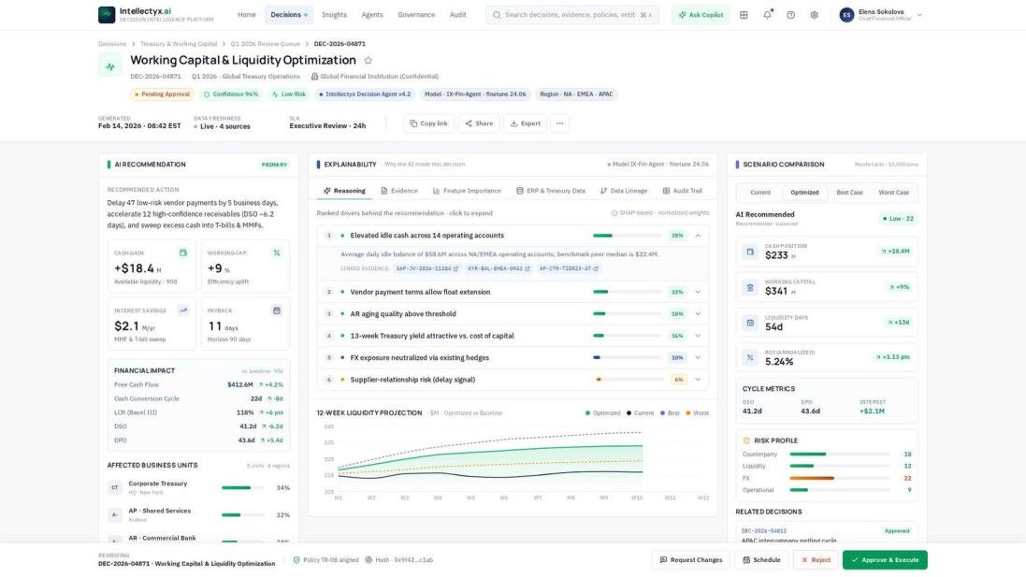Open the help question-mark icon
Image resolution: width=1026 pixels, height=577 pixels.
(x=790, y=14)
